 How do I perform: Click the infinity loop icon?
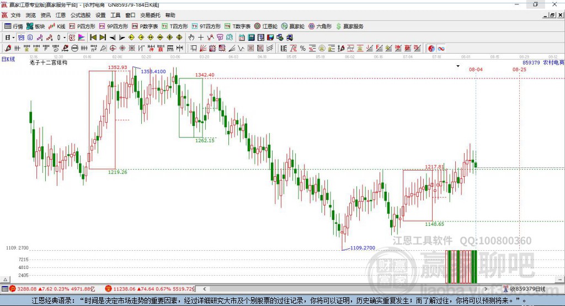coord(441,49)
